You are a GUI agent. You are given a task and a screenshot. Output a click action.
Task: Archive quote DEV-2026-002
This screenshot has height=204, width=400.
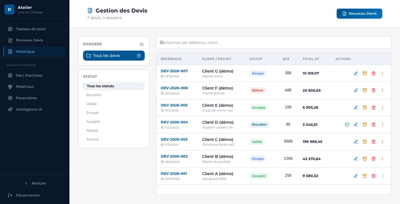[x=365, y=159]
